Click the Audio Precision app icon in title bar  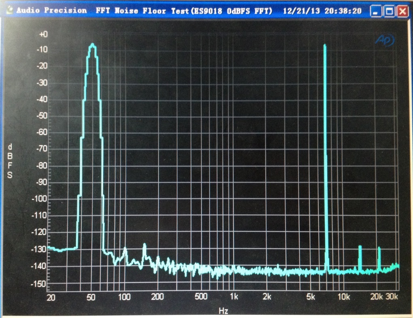click(10, 10)
